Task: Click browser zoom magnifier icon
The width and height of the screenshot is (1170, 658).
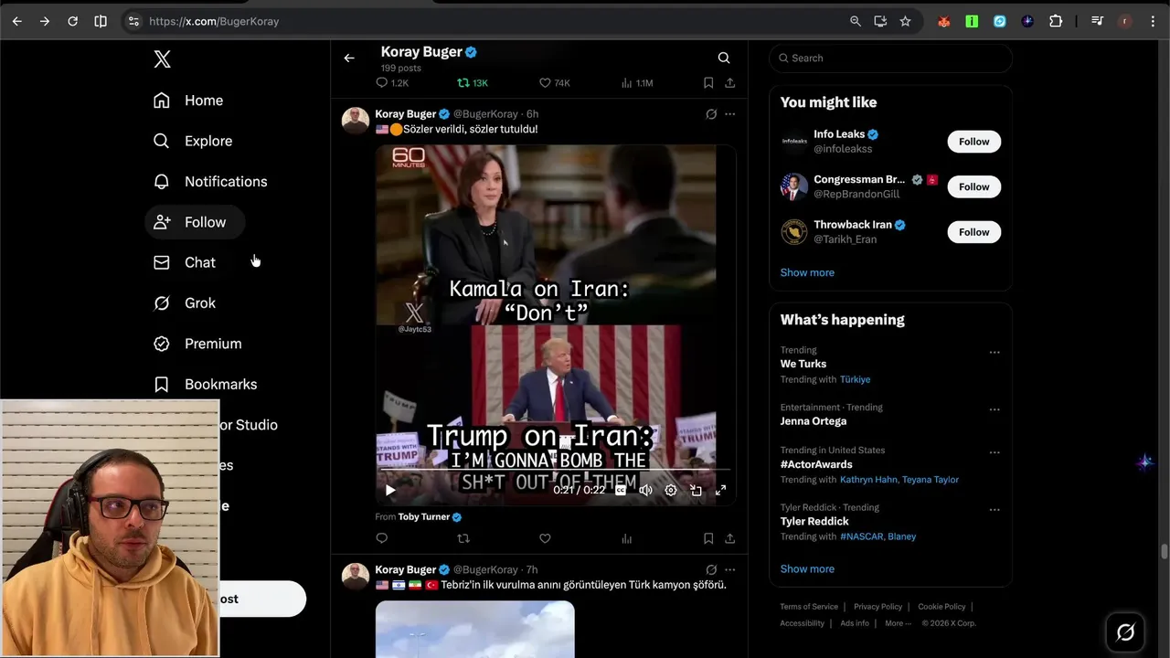Action: 856,21
